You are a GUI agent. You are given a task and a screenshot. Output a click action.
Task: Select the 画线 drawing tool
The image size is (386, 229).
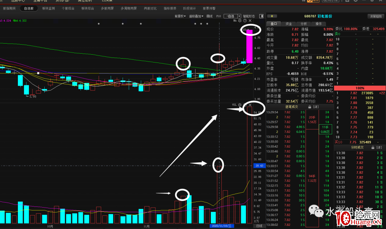point(209,16)
